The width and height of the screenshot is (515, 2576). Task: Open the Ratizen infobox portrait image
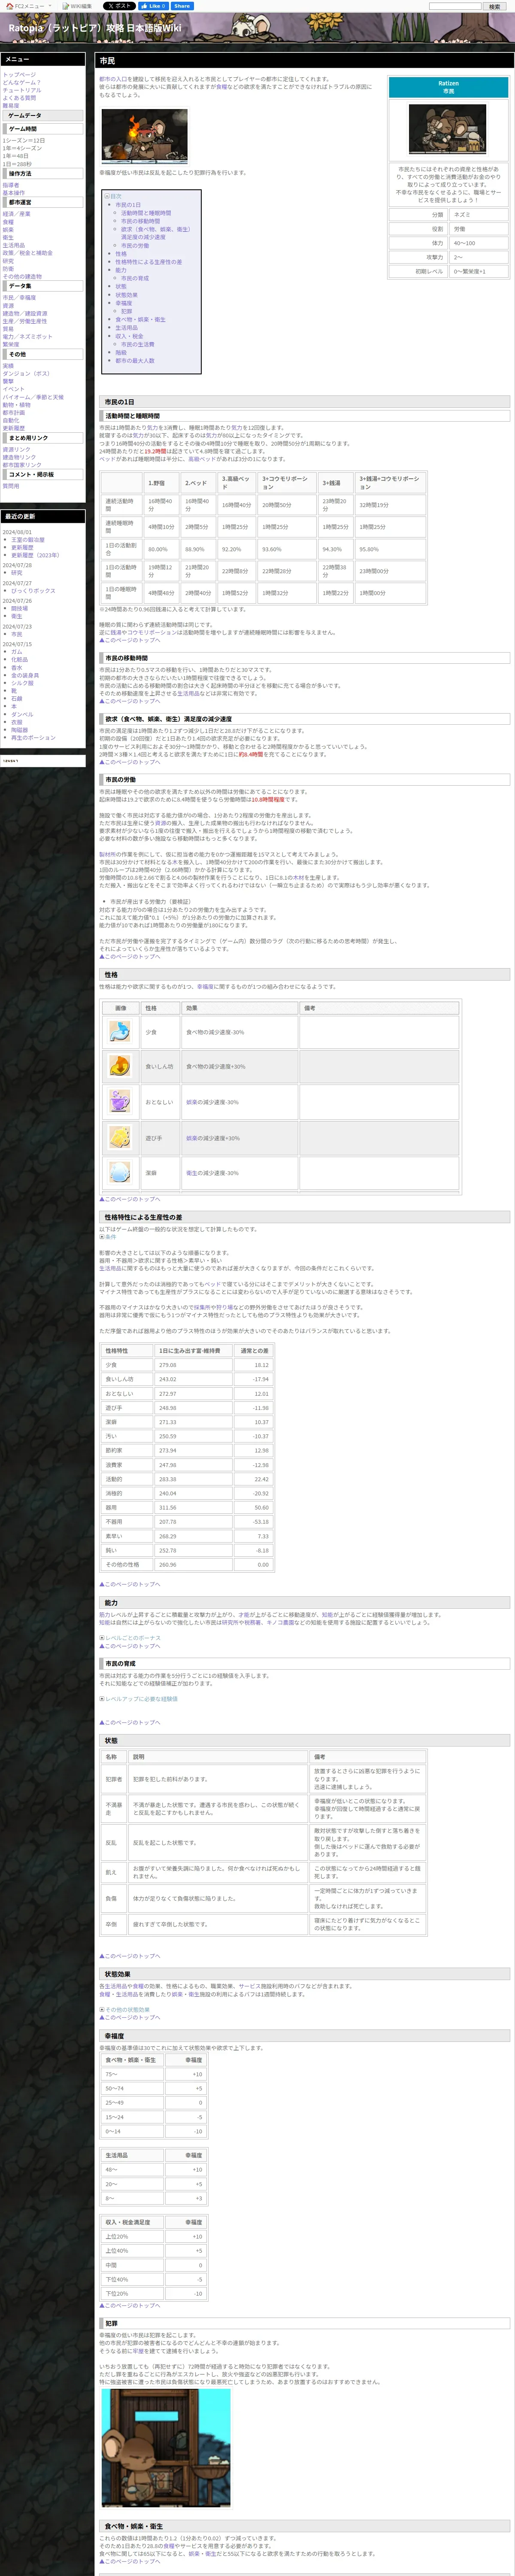448,129
